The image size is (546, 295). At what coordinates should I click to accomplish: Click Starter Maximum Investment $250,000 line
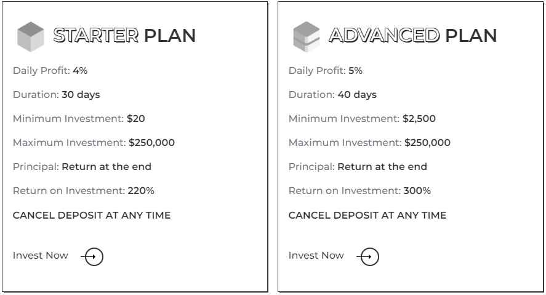click(94, 143)
